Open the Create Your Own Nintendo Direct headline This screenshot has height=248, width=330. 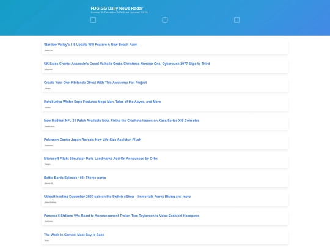95,83
